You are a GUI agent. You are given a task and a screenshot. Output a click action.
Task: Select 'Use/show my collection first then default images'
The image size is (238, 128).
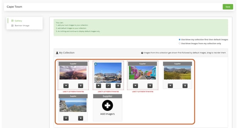[x=179, y=39]
